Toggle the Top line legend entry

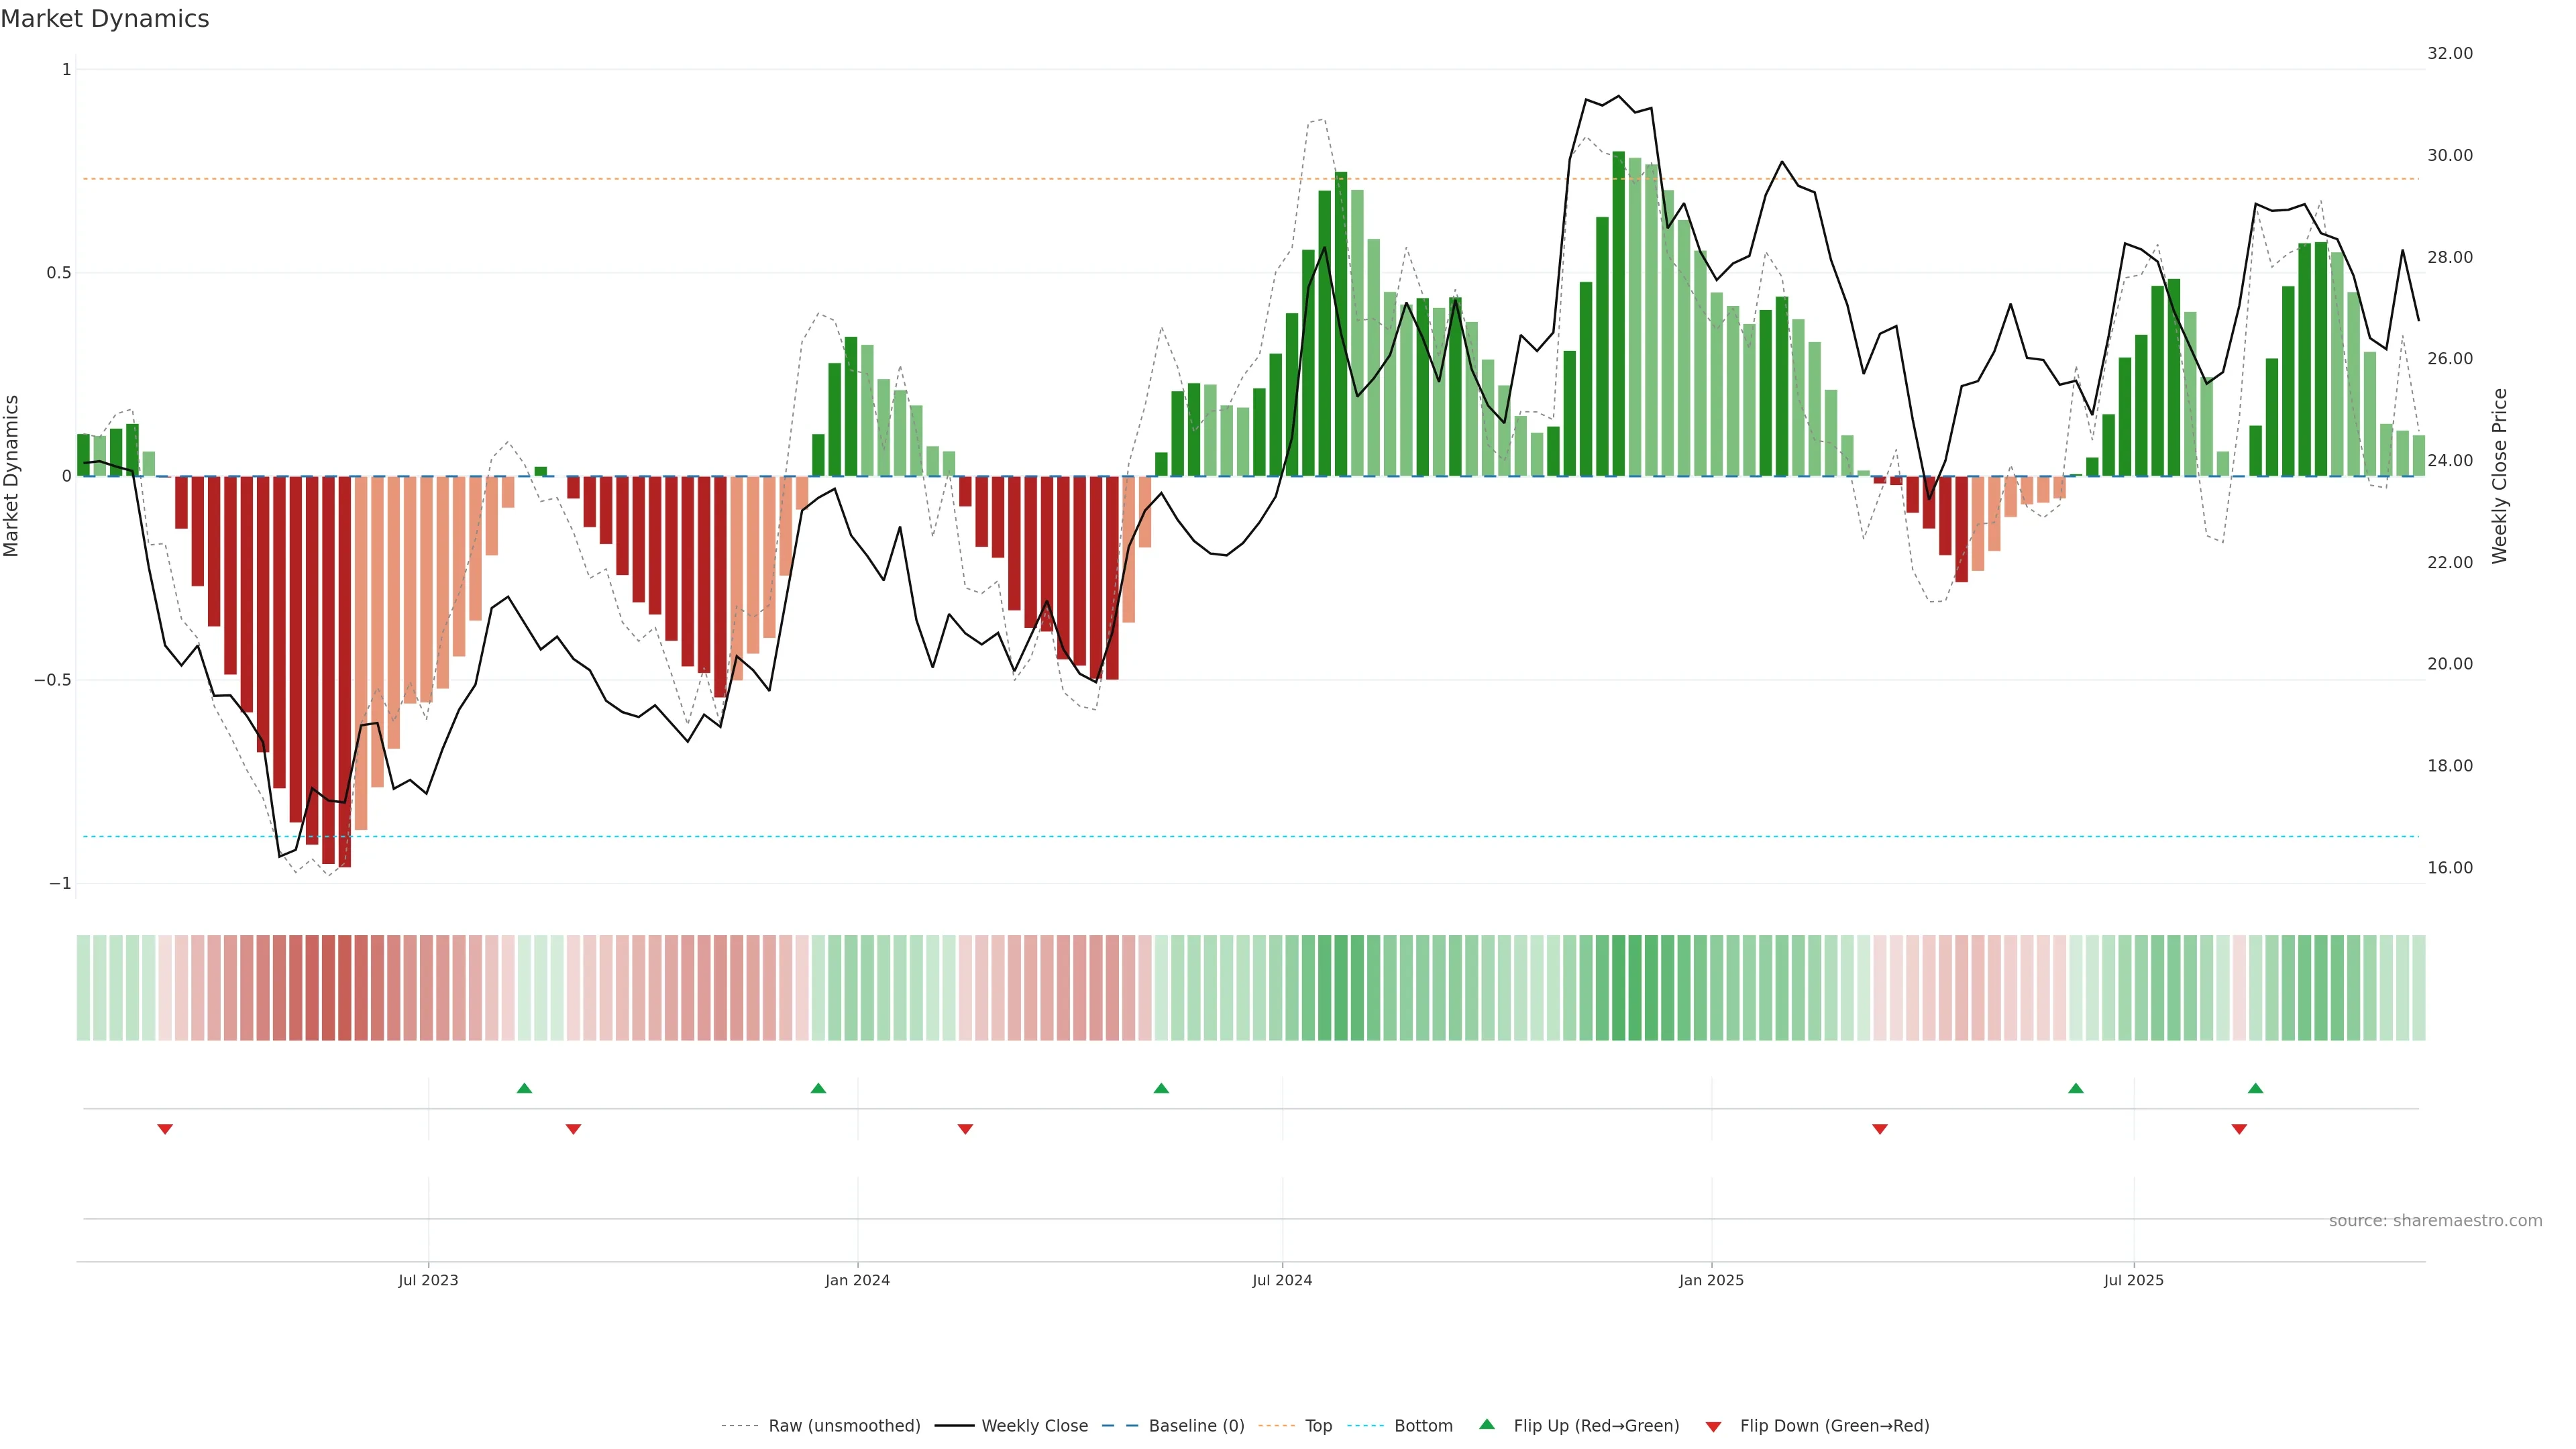coord(1318,1426)
